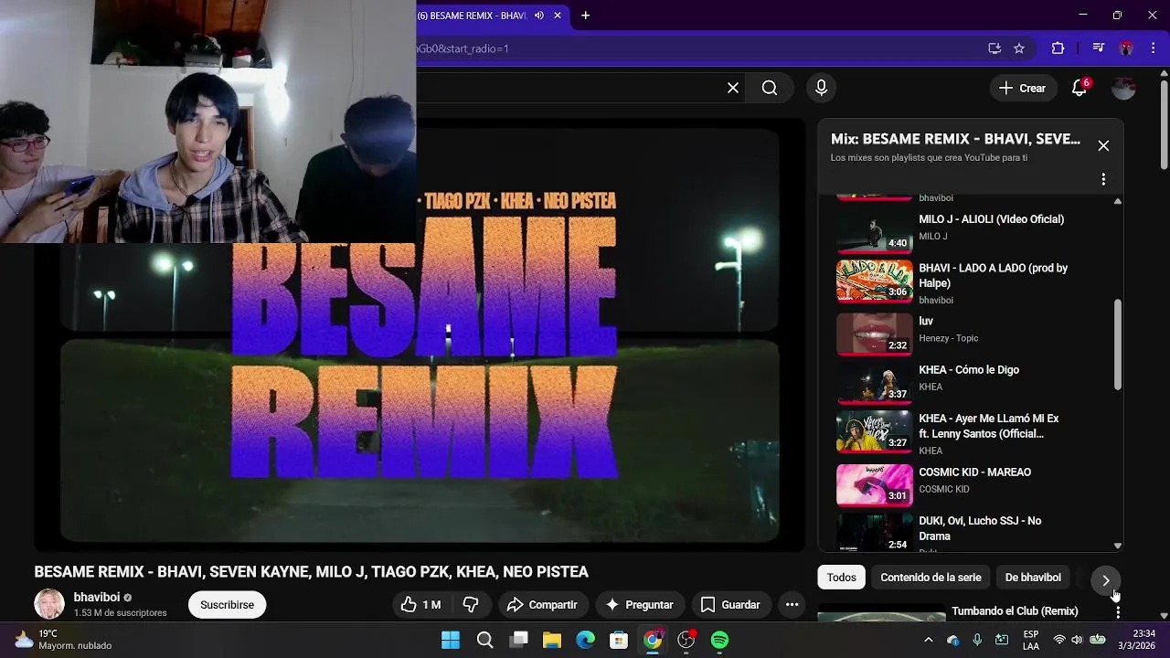
Task: Click the address bar URL field
Action: (x=695, y=48)
